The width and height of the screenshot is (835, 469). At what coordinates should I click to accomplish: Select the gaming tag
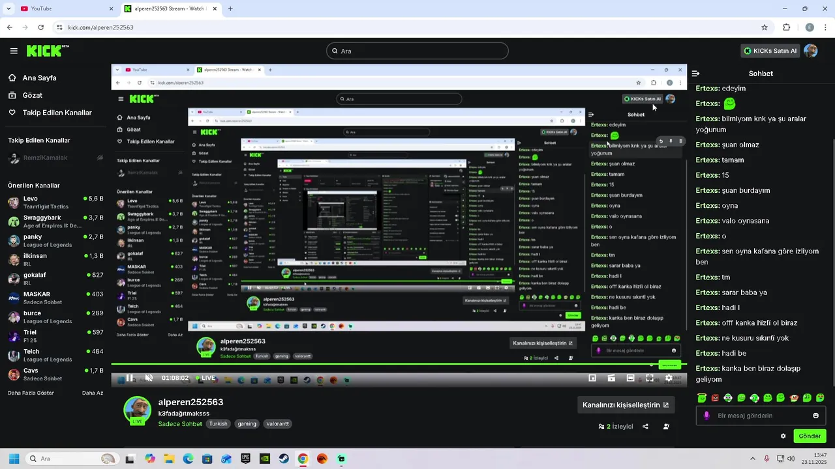[247, 424]
